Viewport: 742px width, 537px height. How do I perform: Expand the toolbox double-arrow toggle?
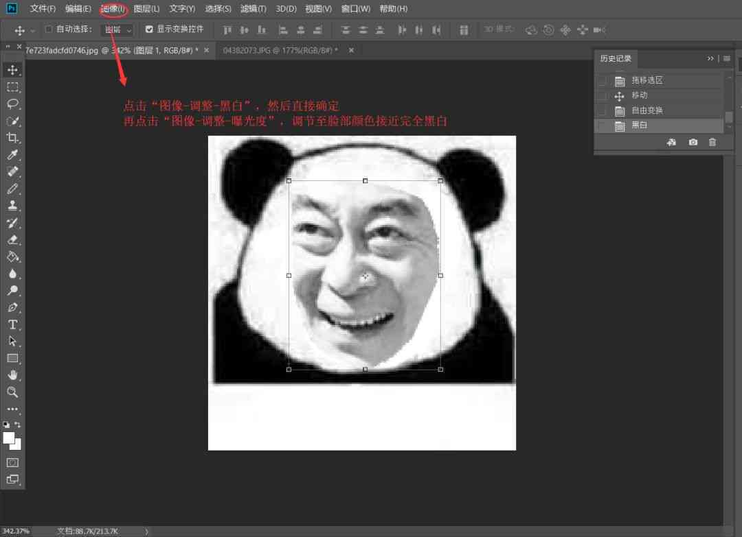8,47
